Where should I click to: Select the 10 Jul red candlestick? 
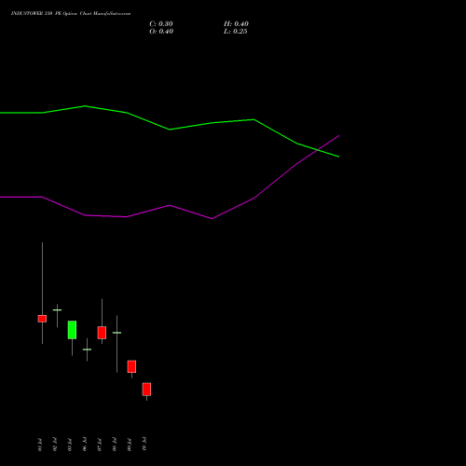pyautogui.click(x=146, y=390)
